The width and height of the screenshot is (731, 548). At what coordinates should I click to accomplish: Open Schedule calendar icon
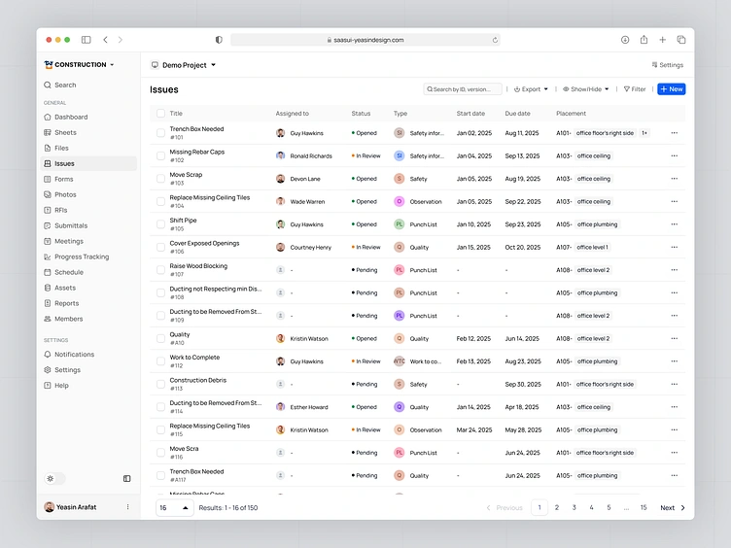click(47, 272)
